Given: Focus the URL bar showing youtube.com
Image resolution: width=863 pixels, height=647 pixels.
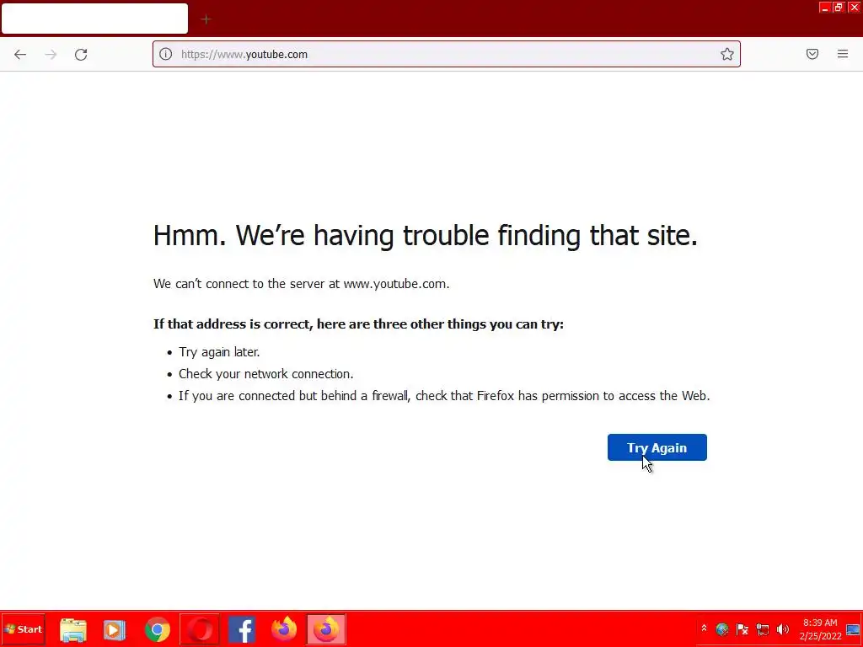Looking at the screenshot, I should pyautogui.click(x=446, y=54).
